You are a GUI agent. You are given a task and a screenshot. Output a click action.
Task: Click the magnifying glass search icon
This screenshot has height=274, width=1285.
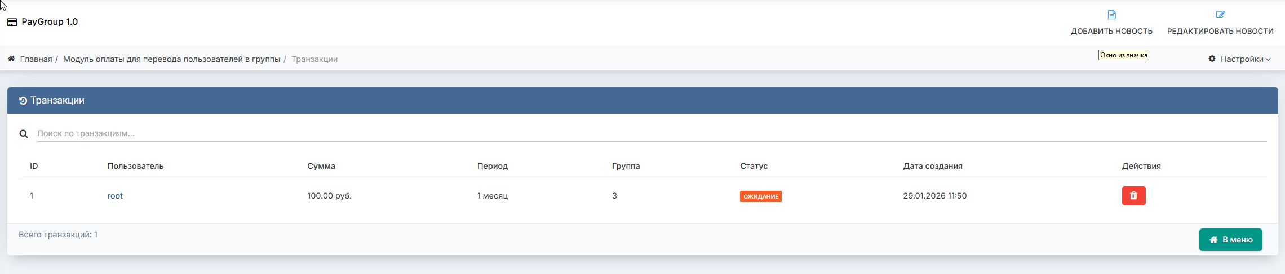24,134
